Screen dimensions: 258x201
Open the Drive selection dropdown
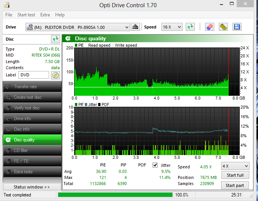[78, 27]
